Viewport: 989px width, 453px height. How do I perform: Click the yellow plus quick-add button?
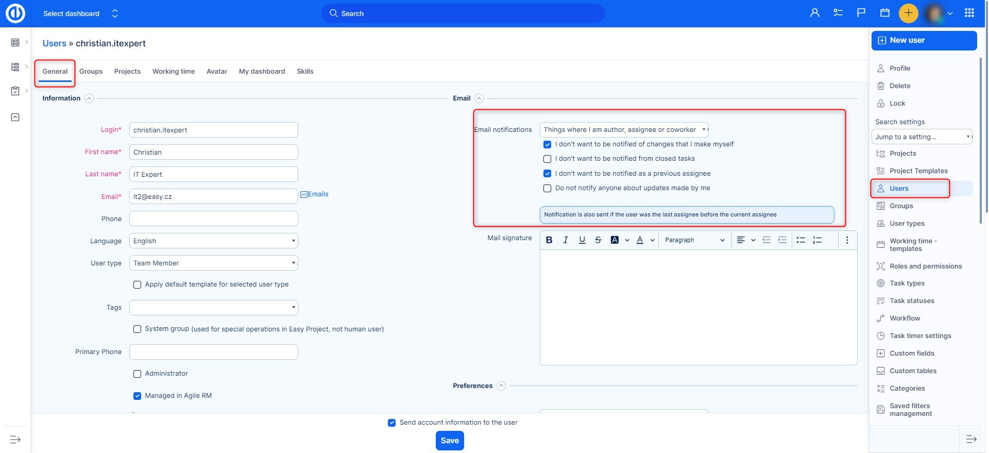click(x=908, y=13)
